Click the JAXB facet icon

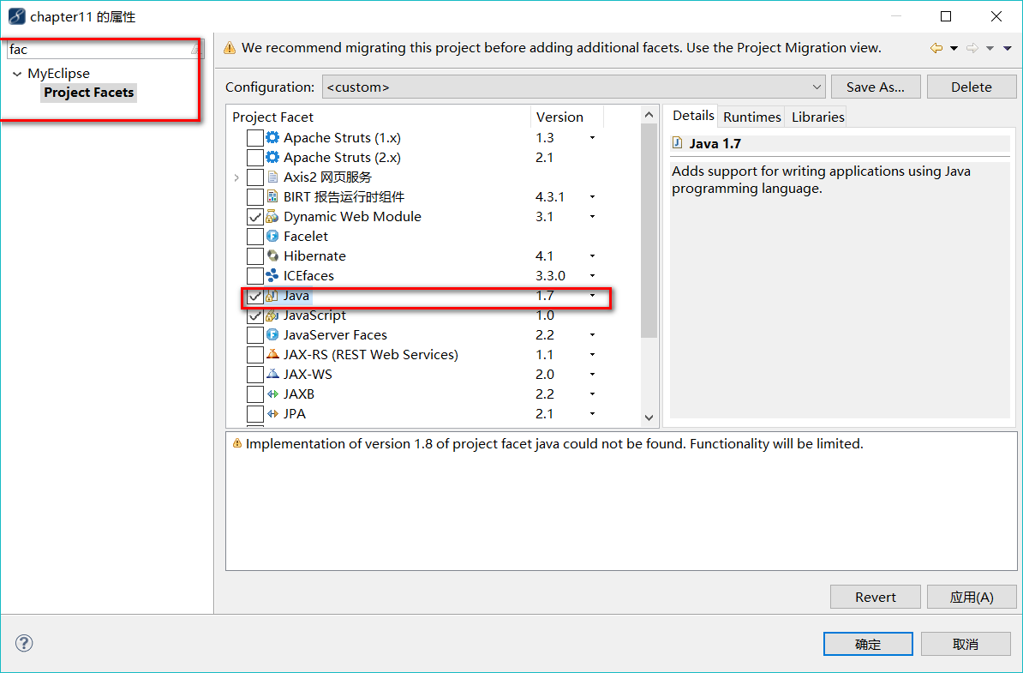pos(272,394)
